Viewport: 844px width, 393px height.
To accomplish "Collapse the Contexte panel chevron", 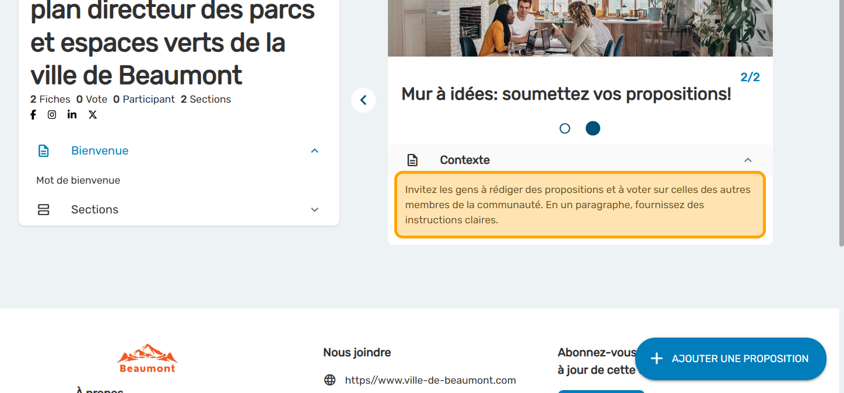I will pyautogui.click(x=748, y=160).
